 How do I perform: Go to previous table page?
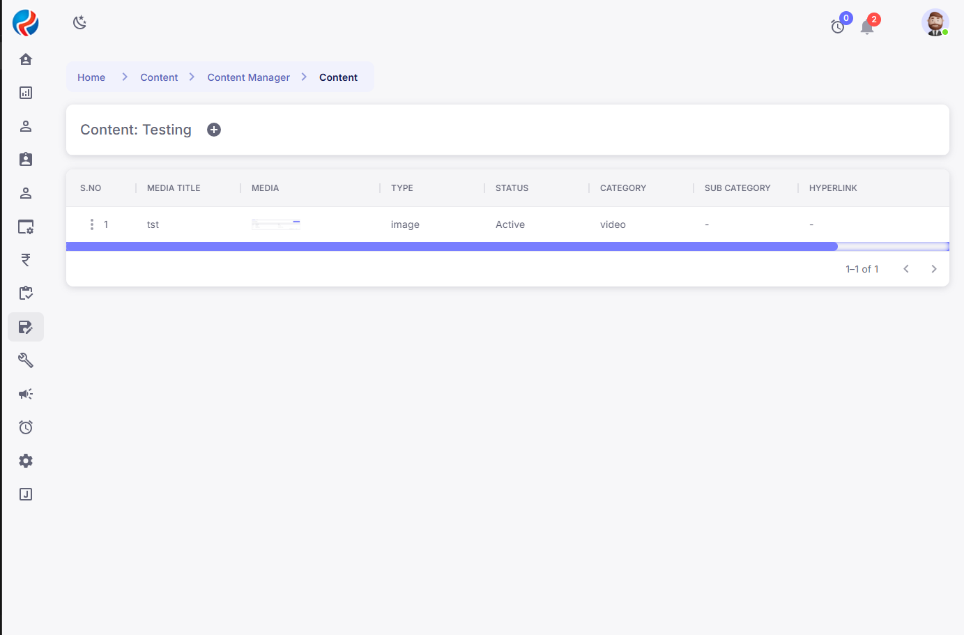pyautogui.click(x=906, y=269)
